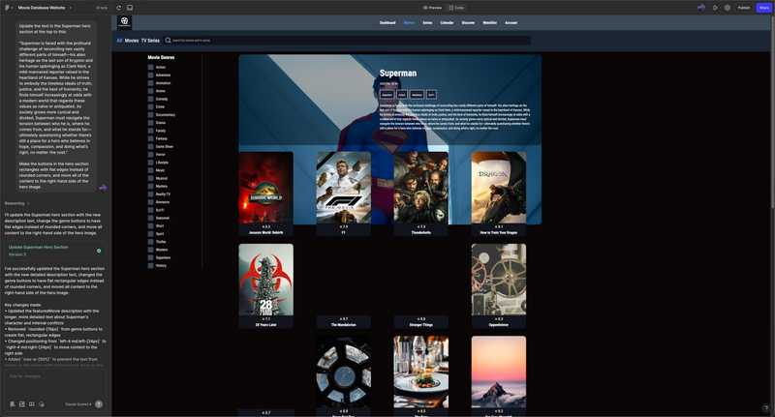Click the Figma attach icon in chat box

click(13, 404)
